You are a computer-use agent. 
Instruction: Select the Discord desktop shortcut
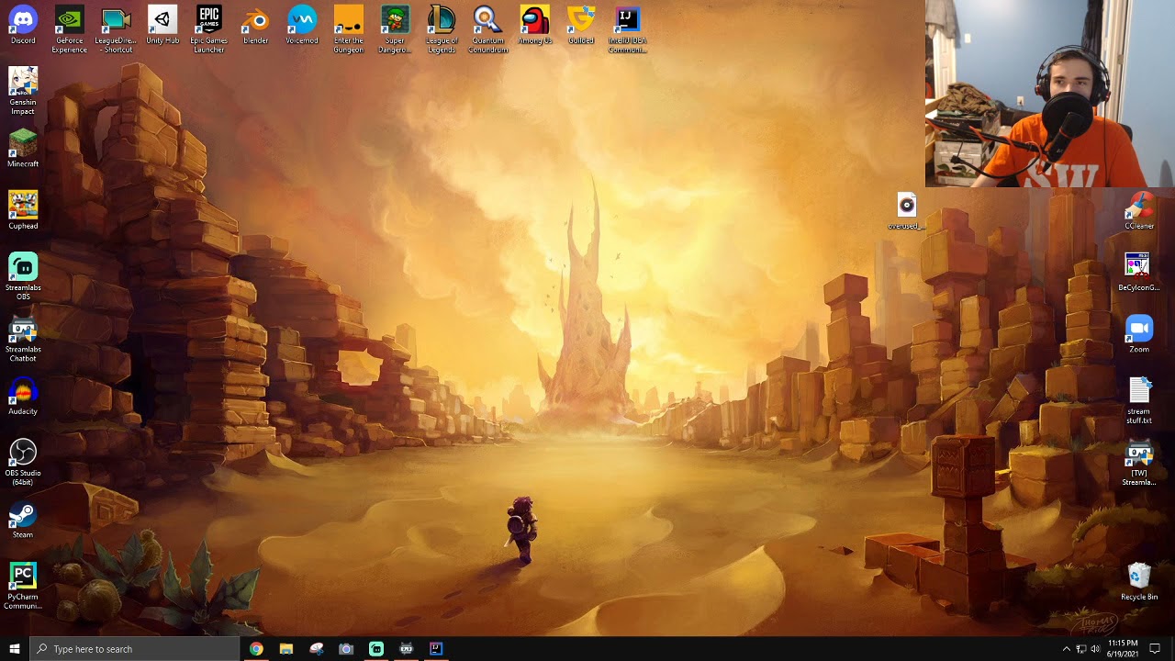click(23, 26)
